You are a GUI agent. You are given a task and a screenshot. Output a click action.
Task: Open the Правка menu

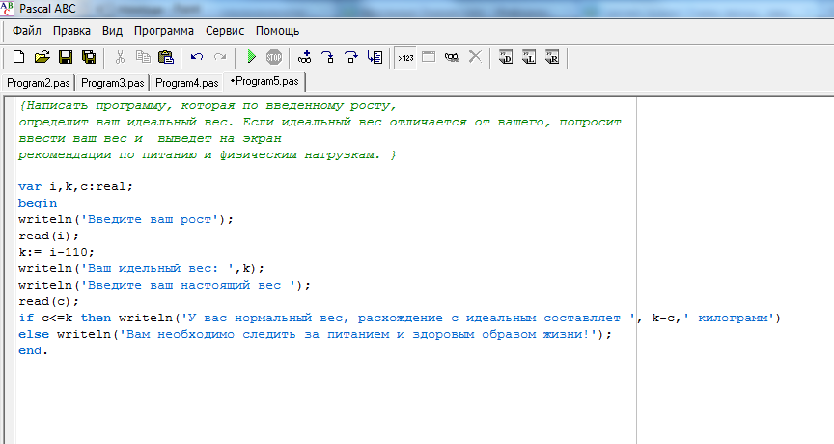[72, 31]
